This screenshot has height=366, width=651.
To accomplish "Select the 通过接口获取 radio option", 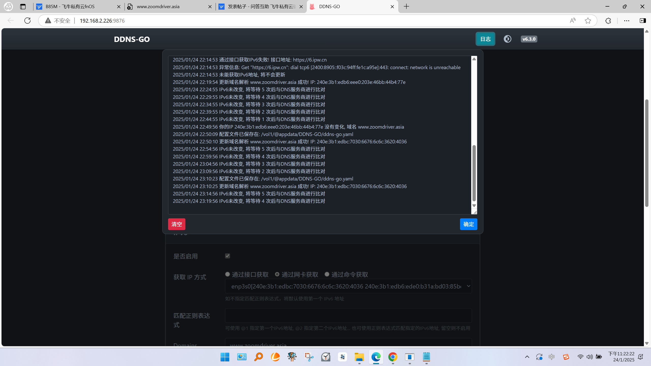I will (x=228, y=274).
